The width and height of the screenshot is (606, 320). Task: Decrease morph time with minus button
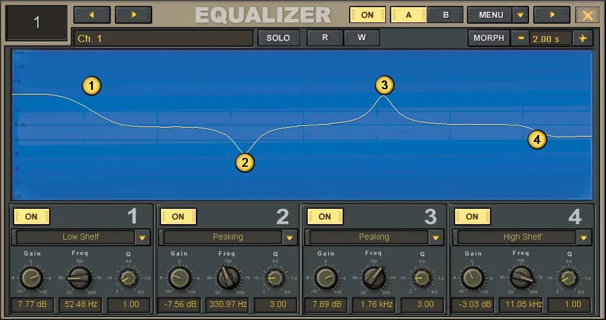(x=521, y=38)
